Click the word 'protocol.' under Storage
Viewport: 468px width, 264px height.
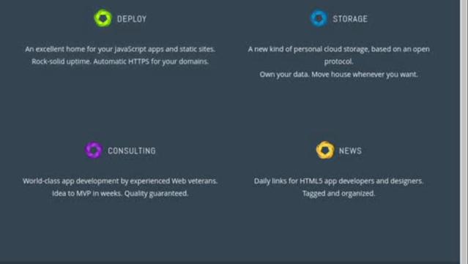pyautogui.click(x=339, y=61)
